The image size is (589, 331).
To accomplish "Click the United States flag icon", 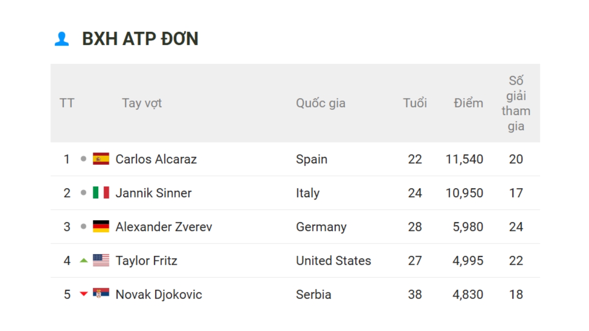I will (x=101, y=260).
